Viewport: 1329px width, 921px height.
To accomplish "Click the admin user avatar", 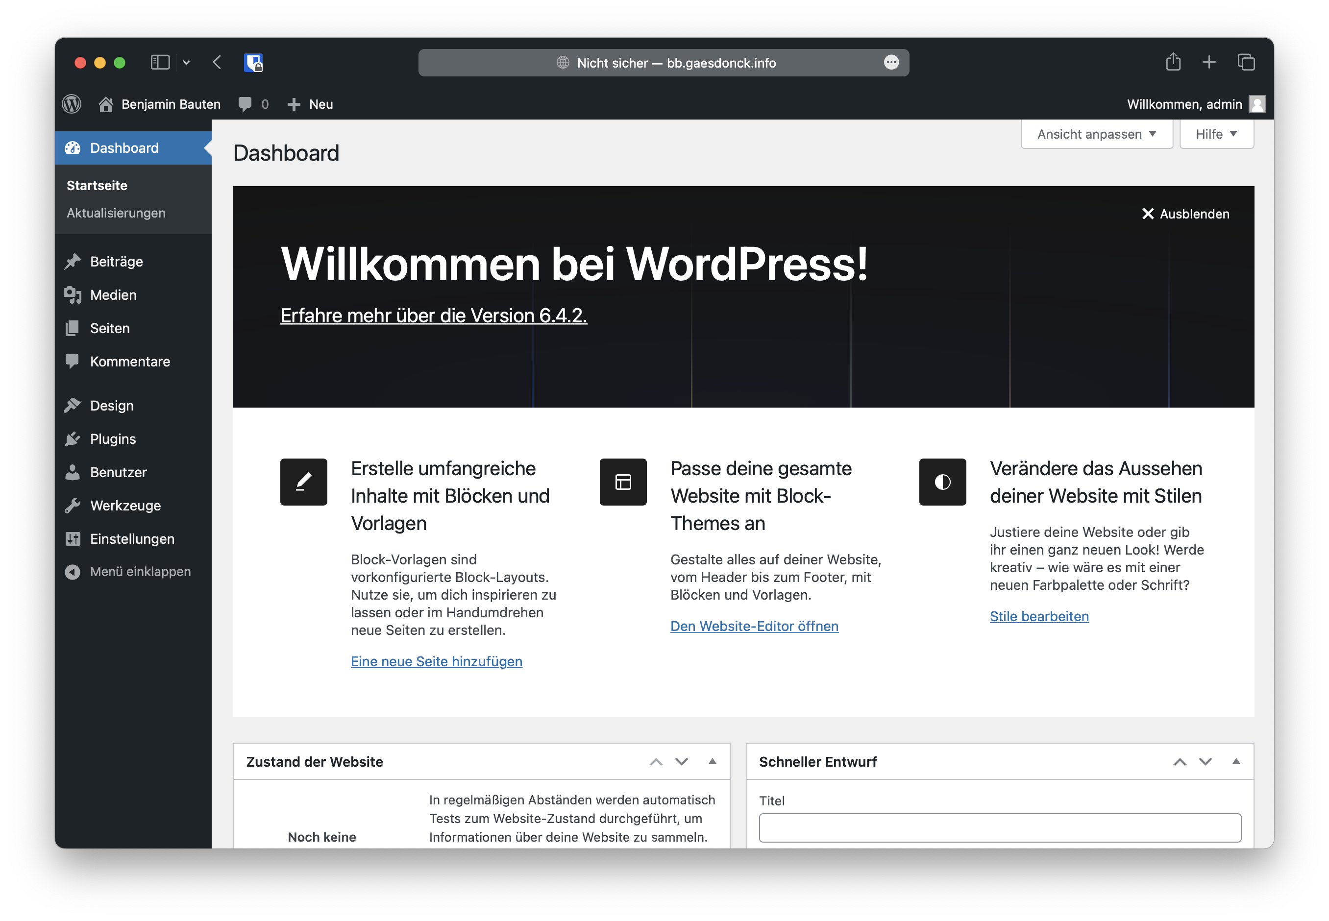I will tap(1257, 104).
